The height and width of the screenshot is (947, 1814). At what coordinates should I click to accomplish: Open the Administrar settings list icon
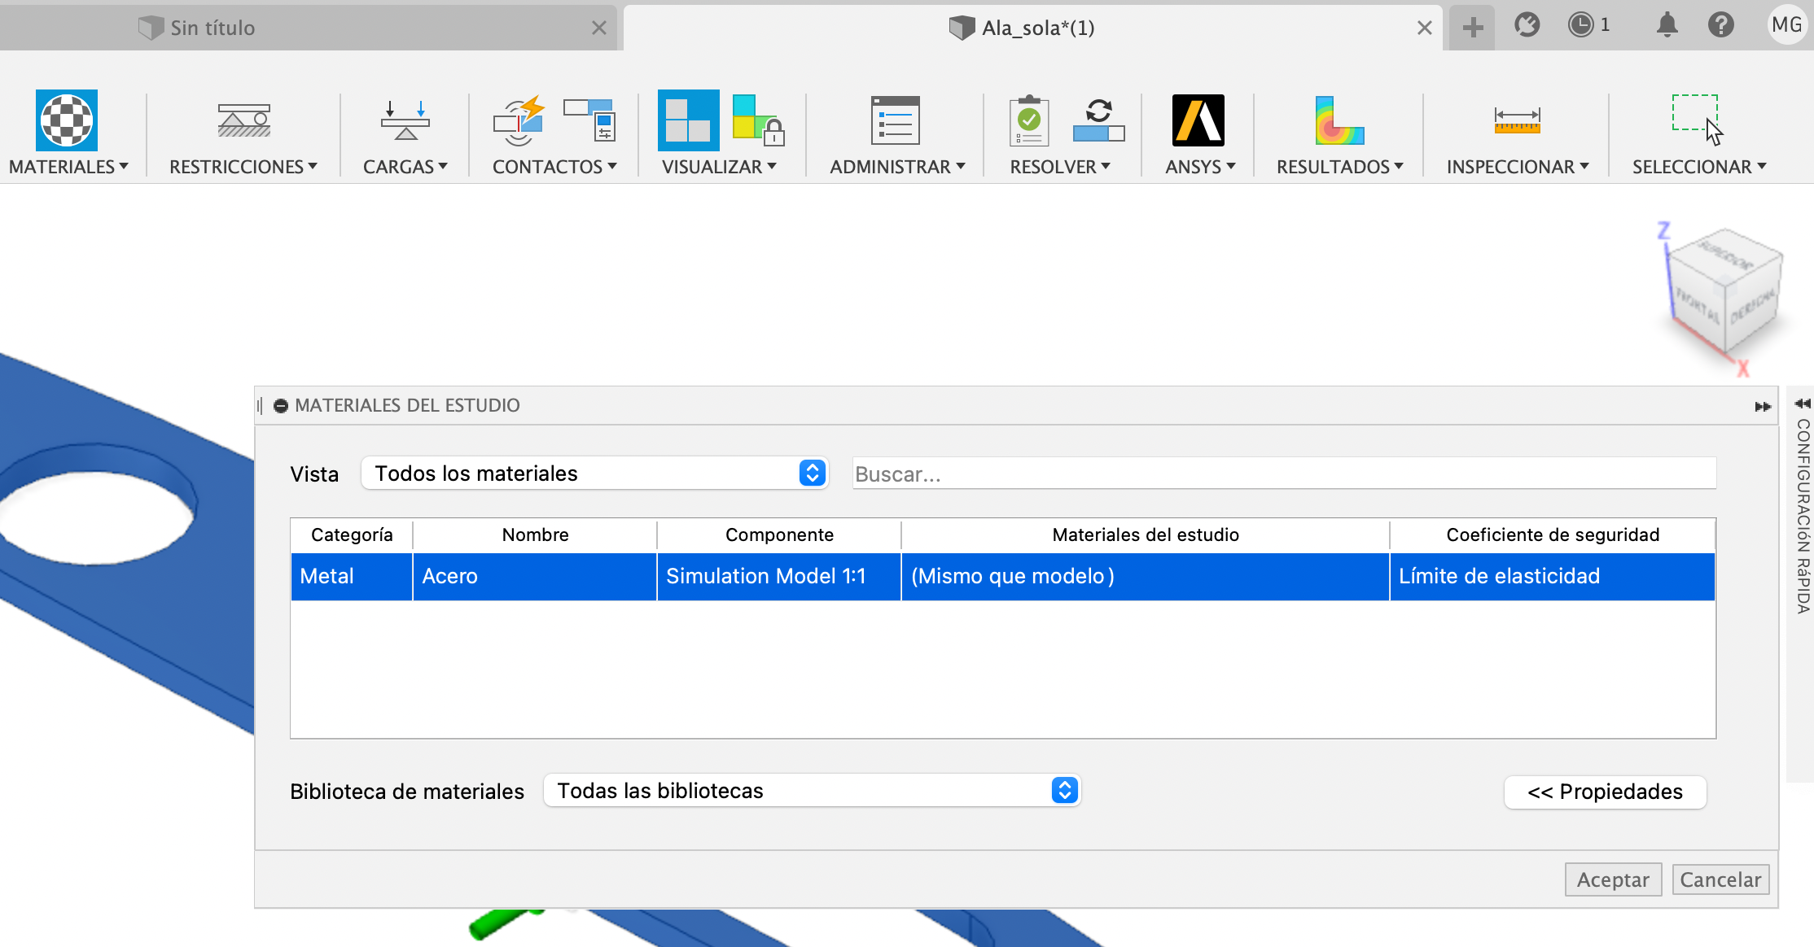pos(895,120)
